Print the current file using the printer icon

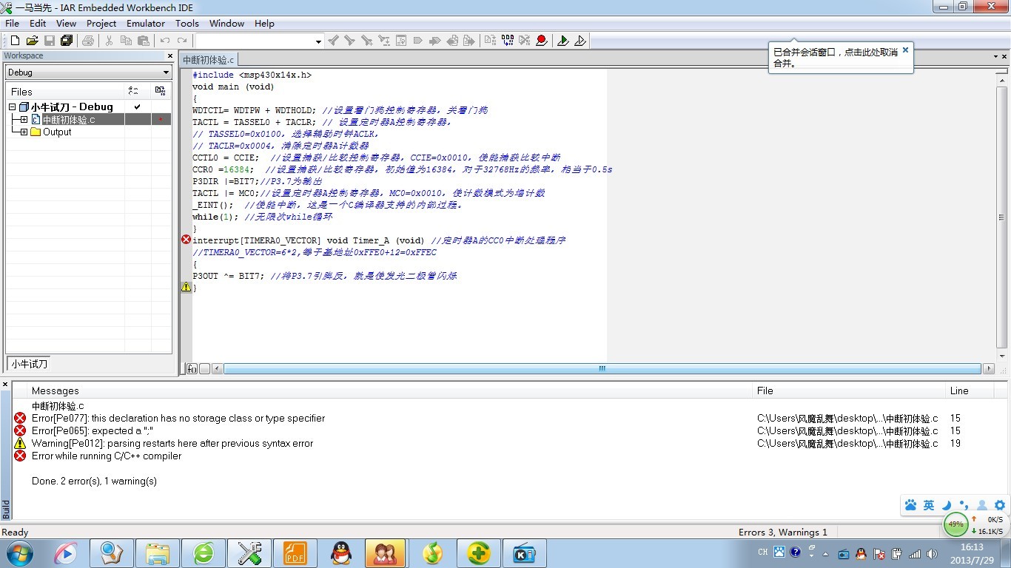[88, 41]
